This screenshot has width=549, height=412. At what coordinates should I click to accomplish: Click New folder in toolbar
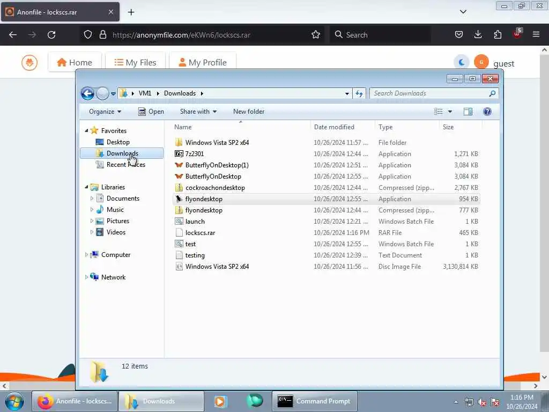[x=249, y=112]
